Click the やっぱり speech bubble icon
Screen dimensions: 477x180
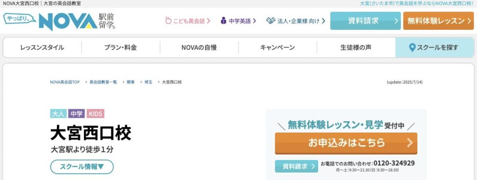pos(20,19)
